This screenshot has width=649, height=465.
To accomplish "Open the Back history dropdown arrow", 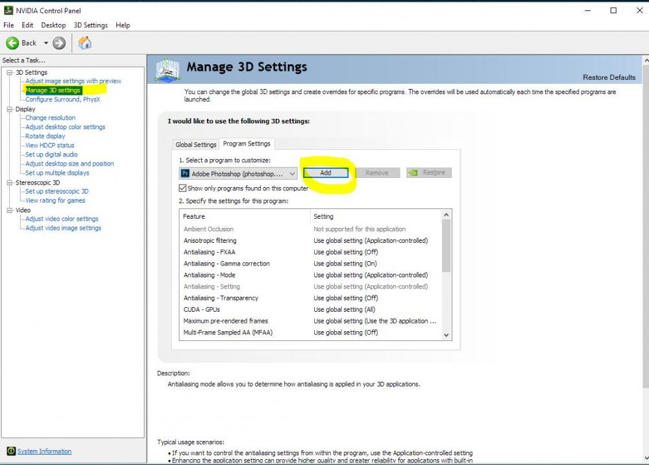I will click(x=46, y=43).
